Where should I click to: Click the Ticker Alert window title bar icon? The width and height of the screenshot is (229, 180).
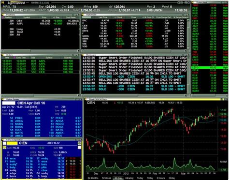click(193, 2)
